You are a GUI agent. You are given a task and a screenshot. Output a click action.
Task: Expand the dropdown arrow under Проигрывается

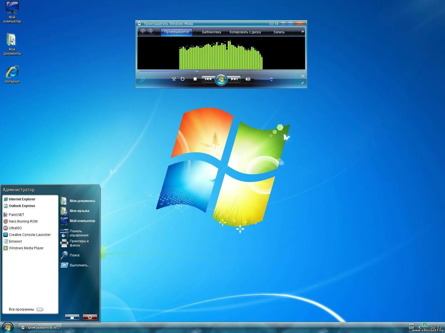point(177,36)
